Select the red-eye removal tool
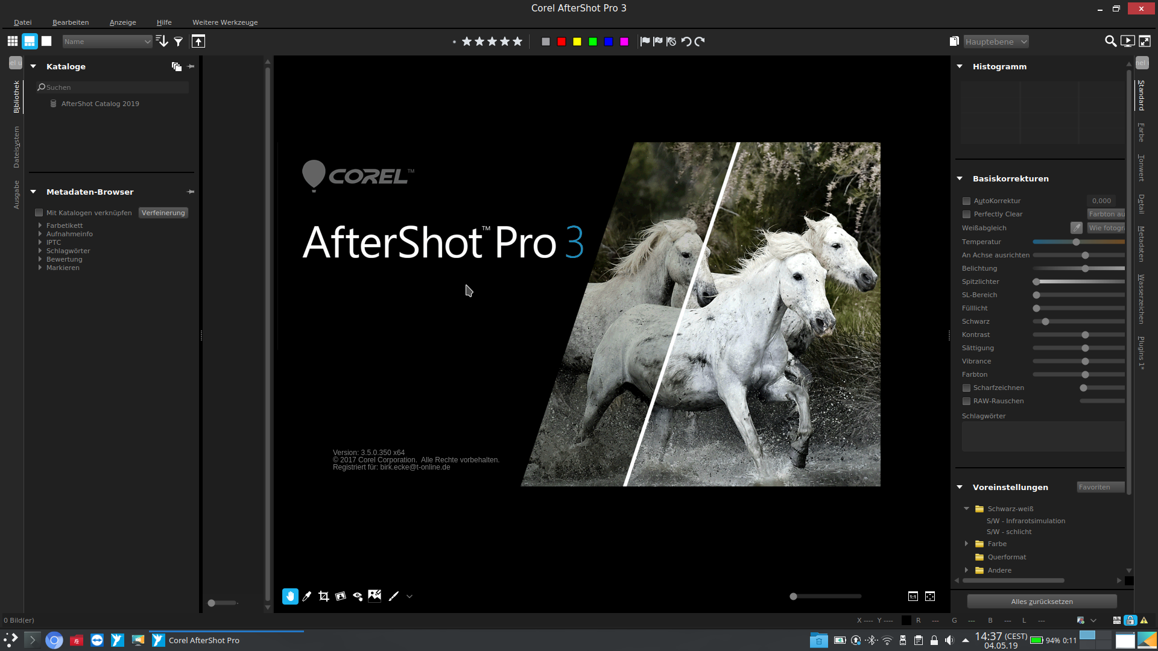The height and width of the screenshot is (651, 1158). point(358,596)
